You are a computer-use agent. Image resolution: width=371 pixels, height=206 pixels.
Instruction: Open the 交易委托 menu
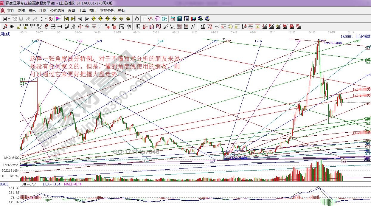tap(107, 10)
